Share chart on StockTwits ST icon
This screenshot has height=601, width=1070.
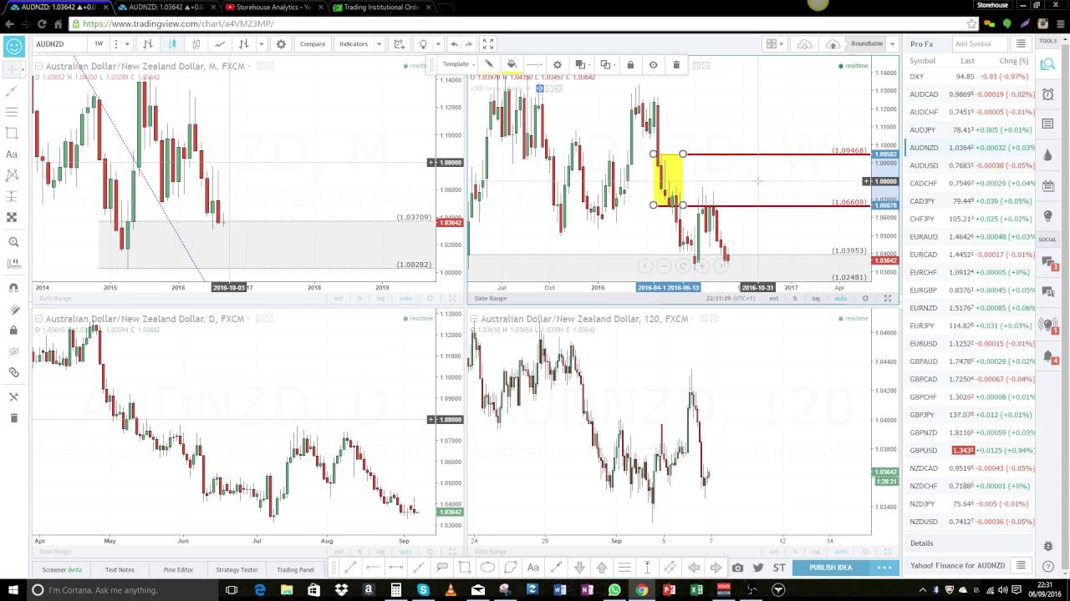[779, 568]
